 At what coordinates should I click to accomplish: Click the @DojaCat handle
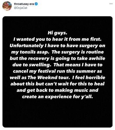coord(21,8)
